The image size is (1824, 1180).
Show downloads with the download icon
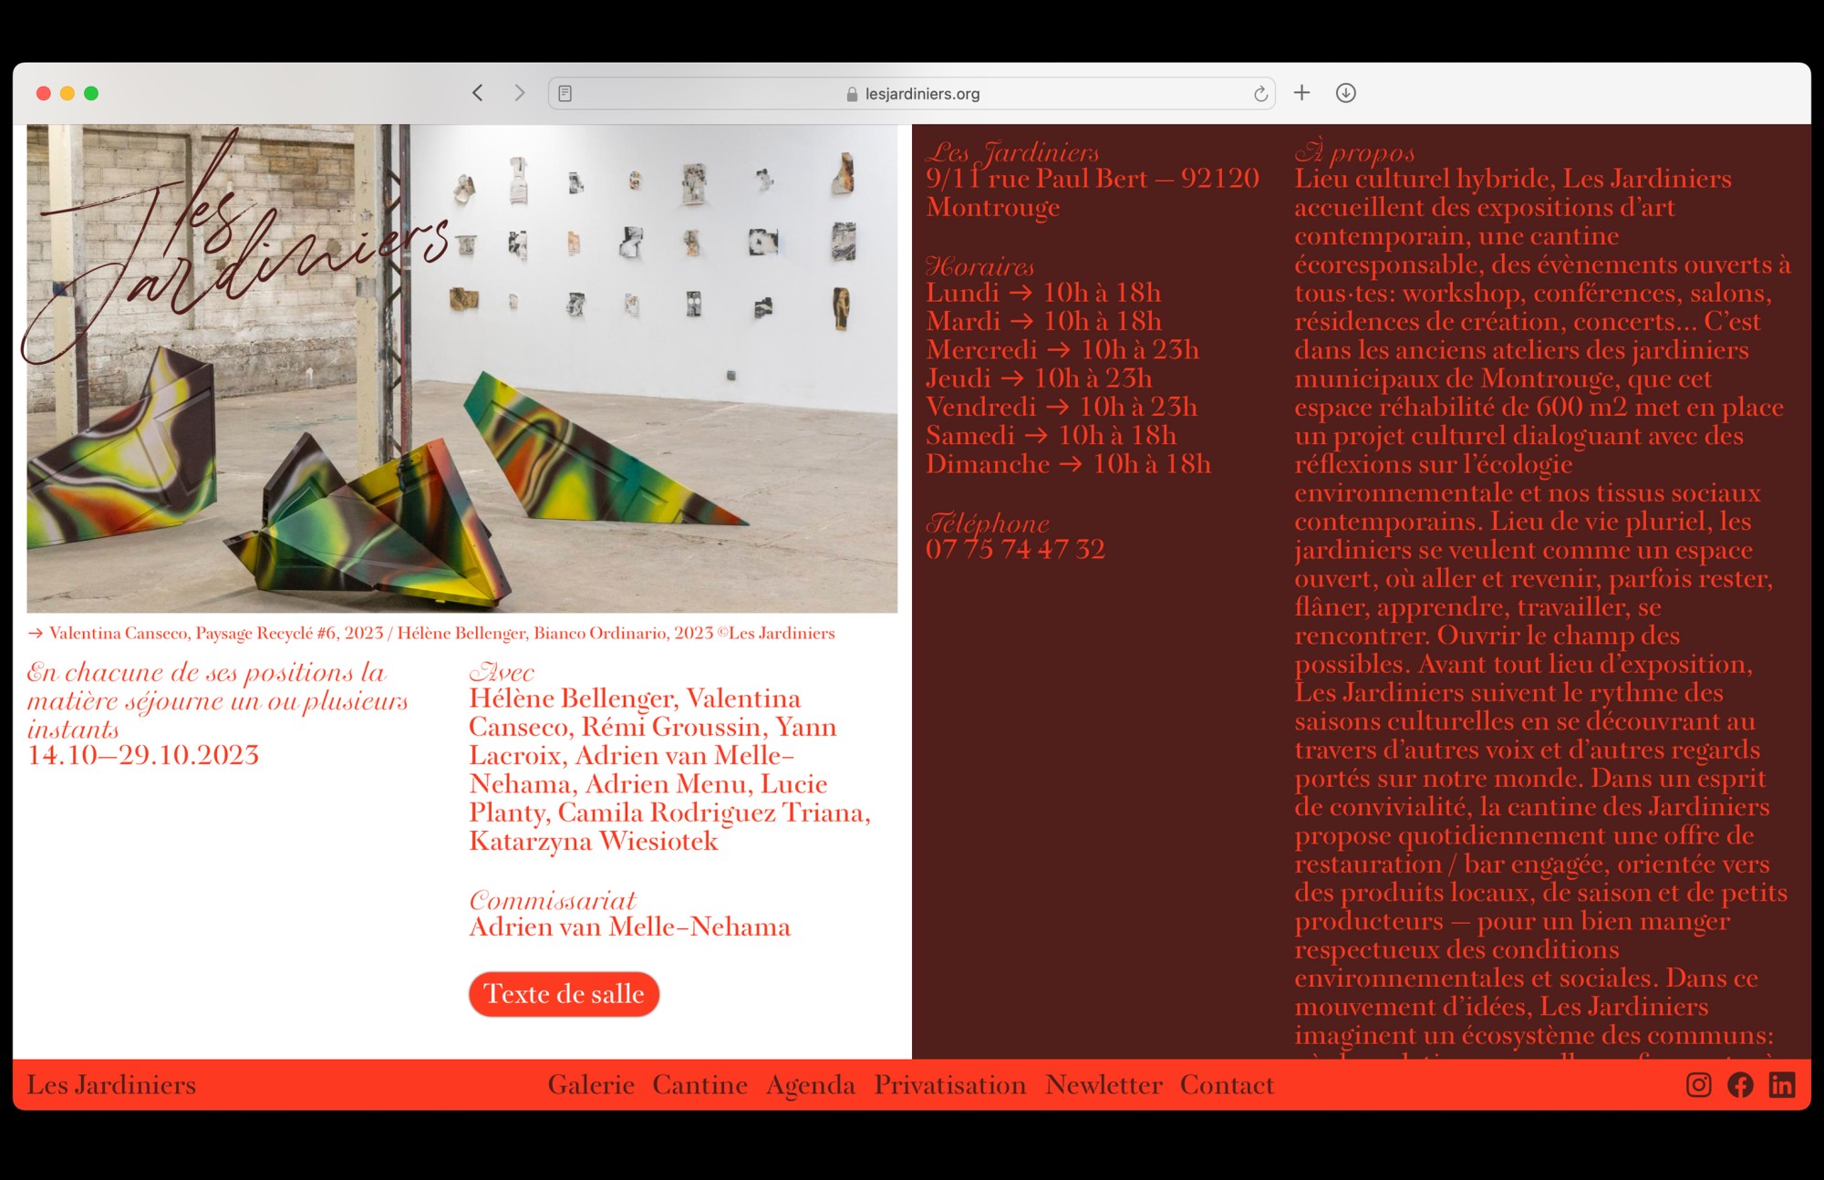1345,93
